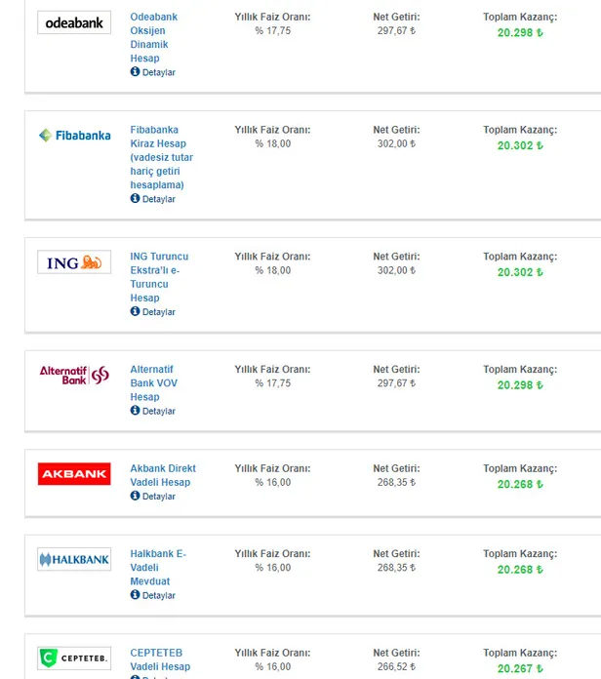Click the CEPTETEB logo
Image resolution: width=601 pixels, height=679 pixels.
[x=74, y=658]
